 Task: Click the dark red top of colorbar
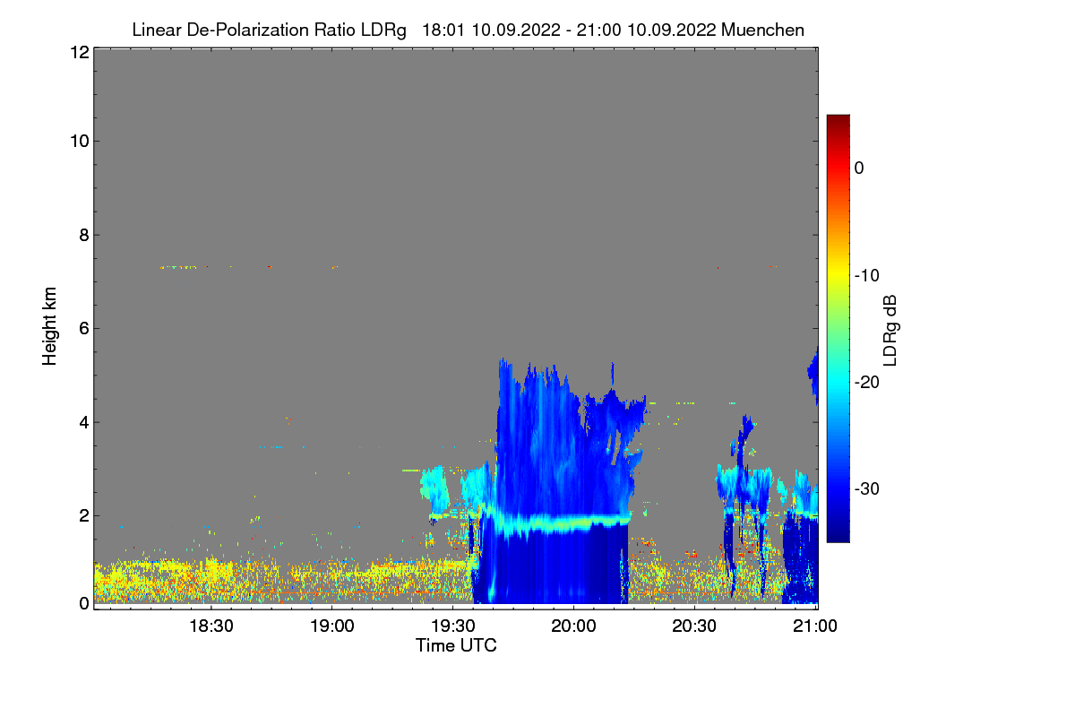click(838, 122)
